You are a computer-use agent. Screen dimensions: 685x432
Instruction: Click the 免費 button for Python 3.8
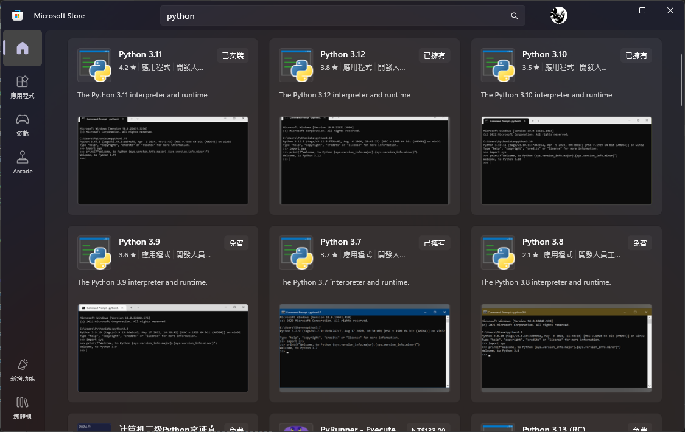click(639, 243)
